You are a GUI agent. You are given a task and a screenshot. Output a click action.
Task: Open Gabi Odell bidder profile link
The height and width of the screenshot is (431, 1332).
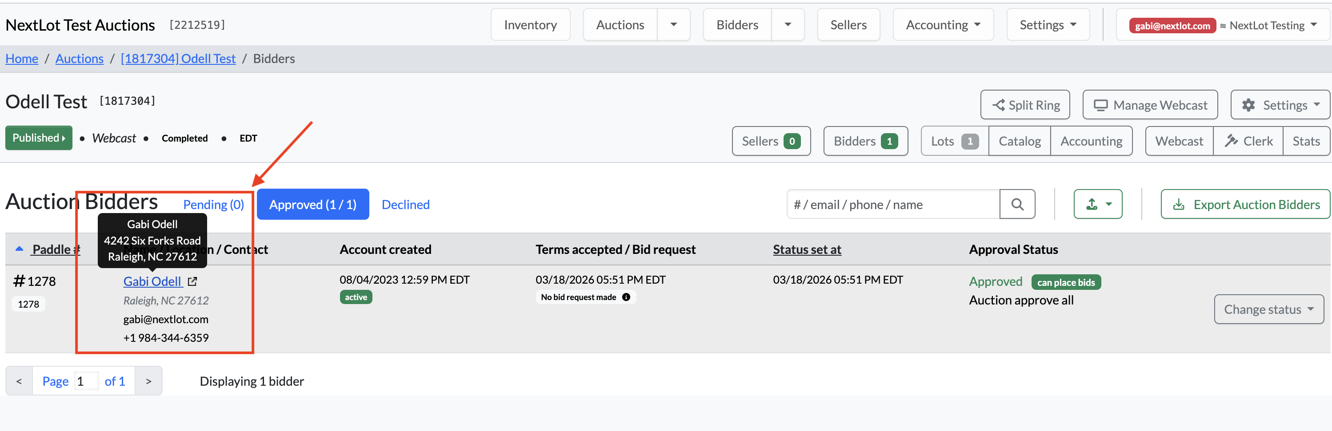click(152, 281)
